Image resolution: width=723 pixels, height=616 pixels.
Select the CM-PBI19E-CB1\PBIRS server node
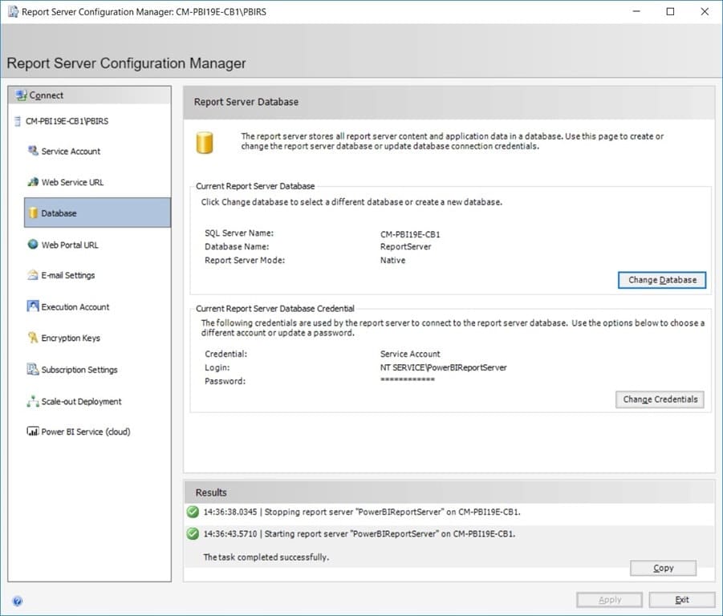click(67, 121)
